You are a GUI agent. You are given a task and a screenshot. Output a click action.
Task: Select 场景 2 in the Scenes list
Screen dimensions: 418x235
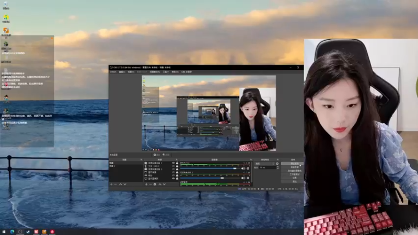coord(126,166)
